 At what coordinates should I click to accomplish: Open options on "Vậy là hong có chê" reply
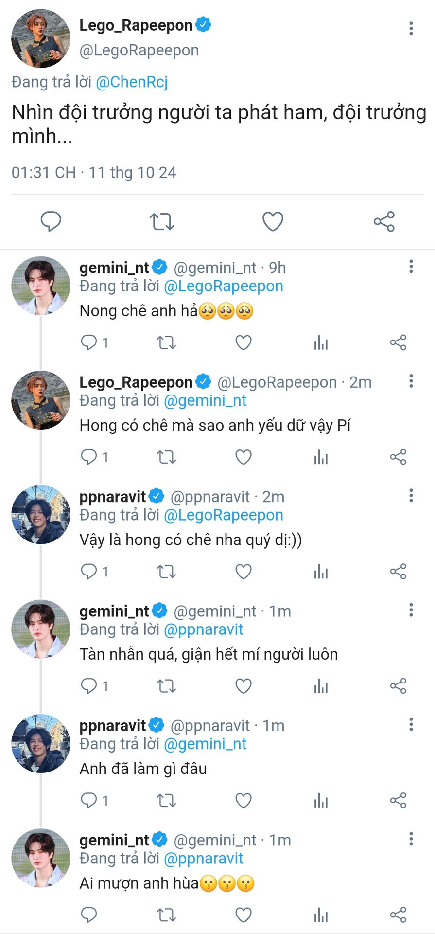click(411, 496)
